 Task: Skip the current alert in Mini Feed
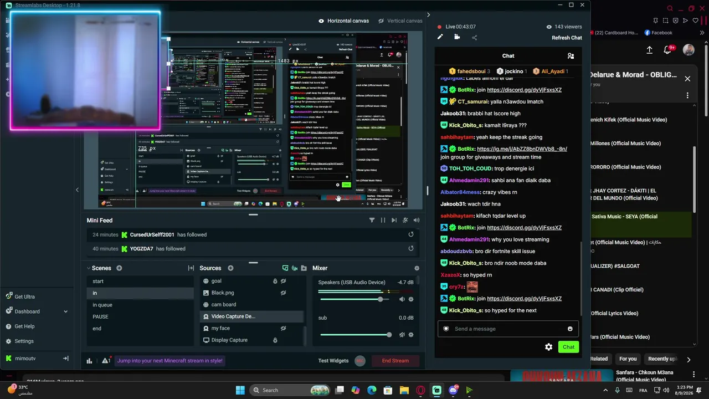coord(394,220)
